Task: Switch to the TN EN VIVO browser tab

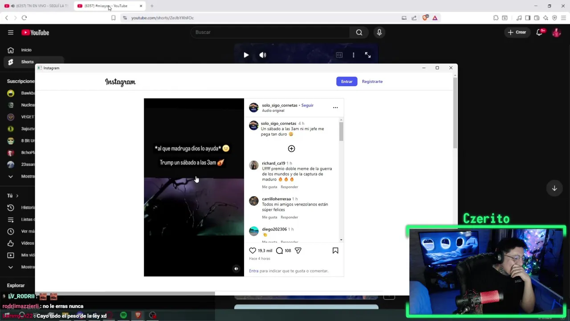Action: tap(37, 6)
